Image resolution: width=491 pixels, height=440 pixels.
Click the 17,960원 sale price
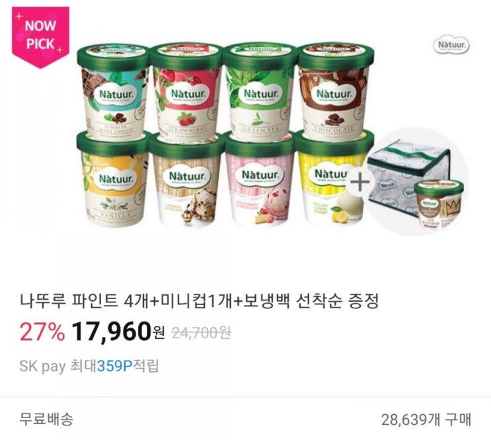pyautogui.click(x=118, y=331)
